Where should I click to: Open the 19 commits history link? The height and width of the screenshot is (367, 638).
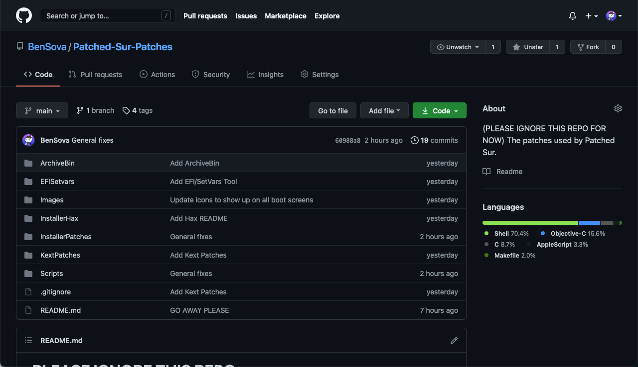[434, 140]
